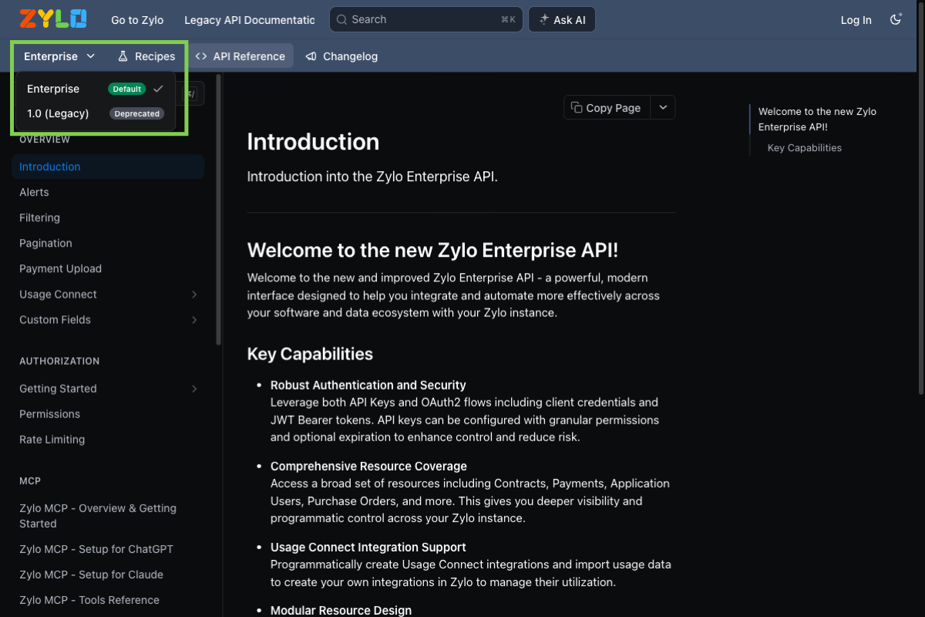Click the AUTHORIZATION section label
The image size is (925, 617).
click(x=59, y=361)
